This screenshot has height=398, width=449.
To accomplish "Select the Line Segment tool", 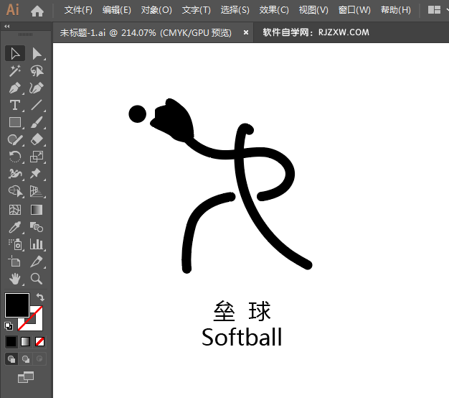I will [x=37, y=105].
